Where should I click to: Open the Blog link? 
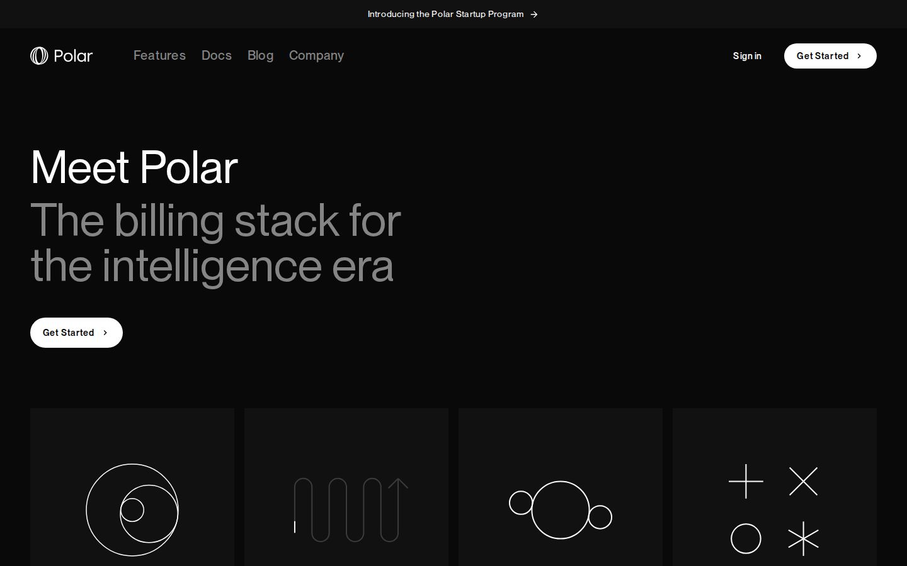260,55
